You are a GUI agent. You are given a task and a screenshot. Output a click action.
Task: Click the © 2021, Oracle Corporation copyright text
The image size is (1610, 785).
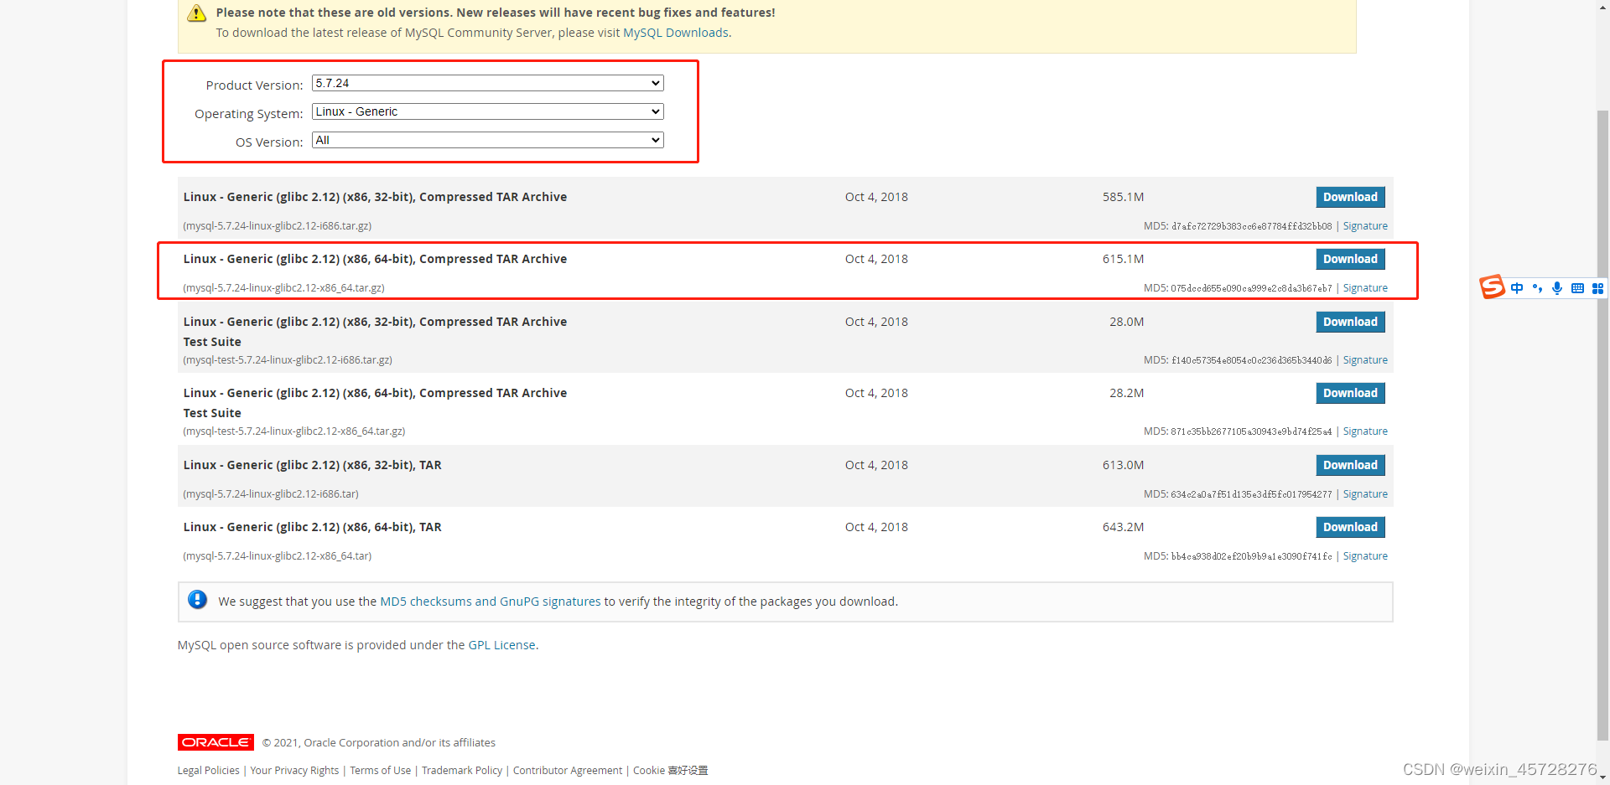coord(379,743)
